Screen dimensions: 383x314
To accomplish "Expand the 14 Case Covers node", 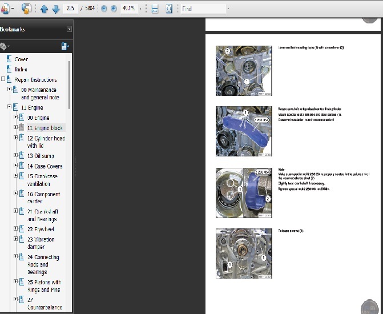I will pos(15,166).
